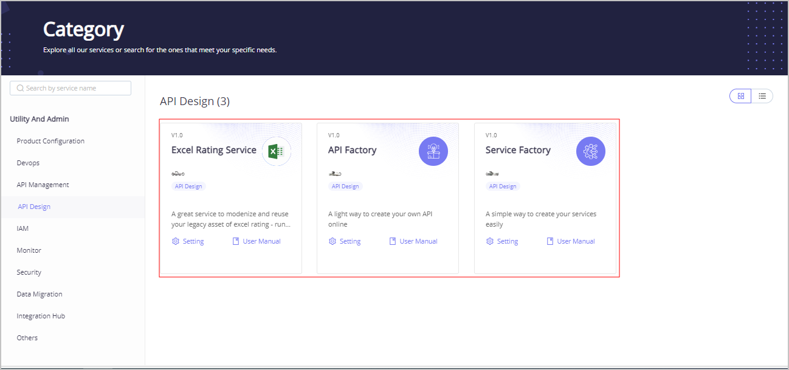
Task: Click API Design tag on Excel Rating Service card
Action: point(188,187)
